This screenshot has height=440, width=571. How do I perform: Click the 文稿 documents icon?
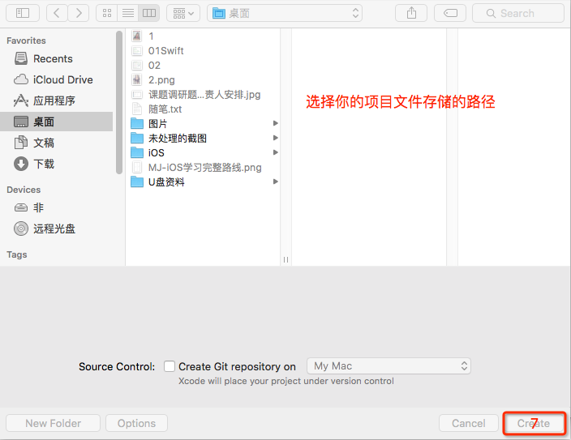[21, 143]
